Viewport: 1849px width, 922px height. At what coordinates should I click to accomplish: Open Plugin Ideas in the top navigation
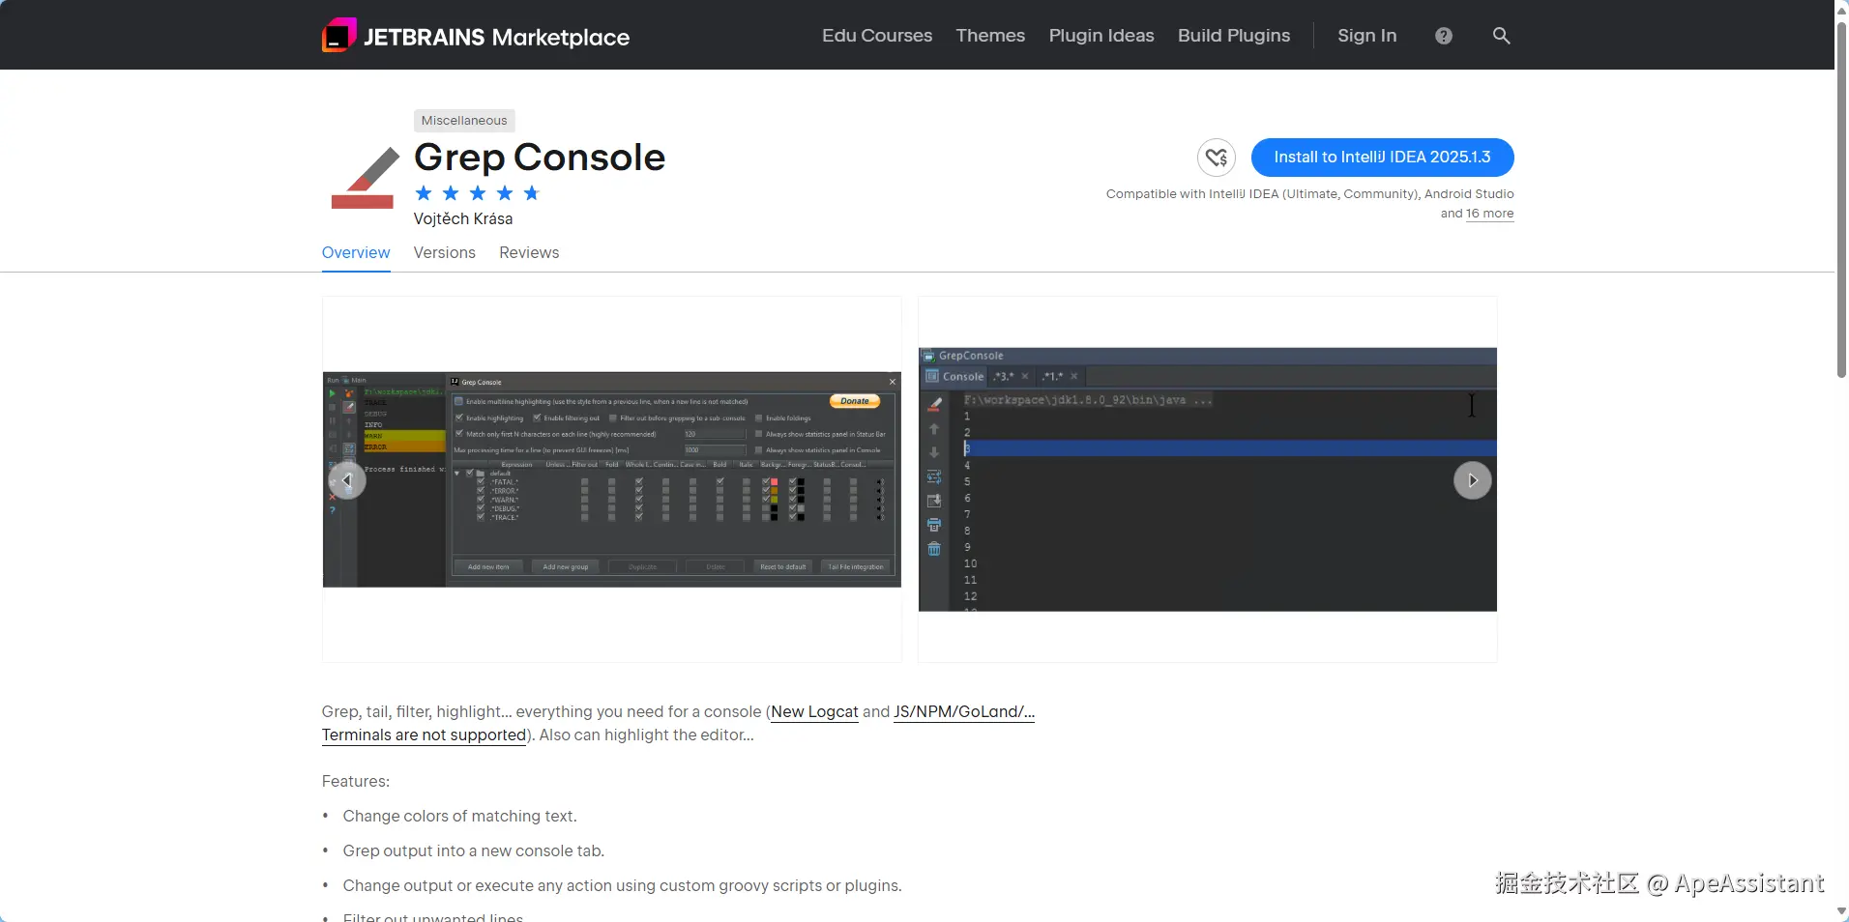point(1101,36)
